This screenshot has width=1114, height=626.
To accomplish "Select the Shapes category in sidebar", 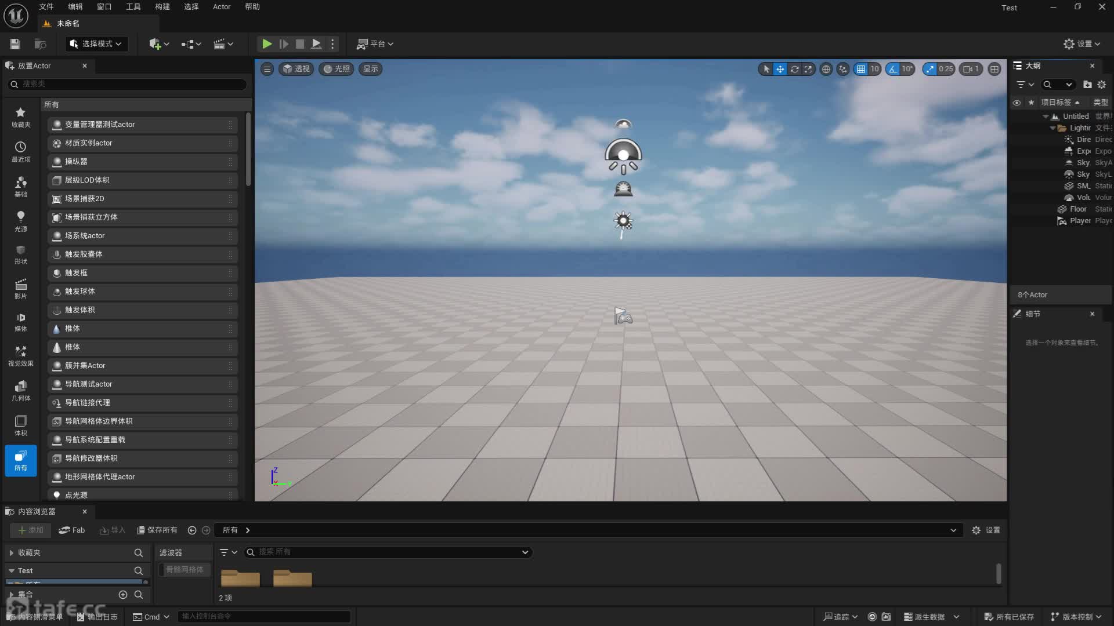I will tap(20, 254).
